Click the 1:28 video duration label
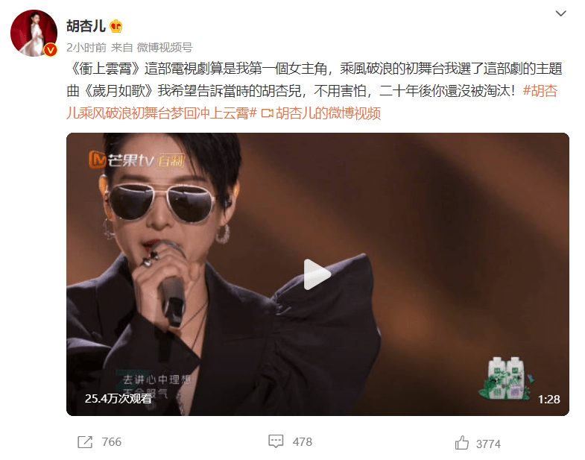 pos(548,399)
